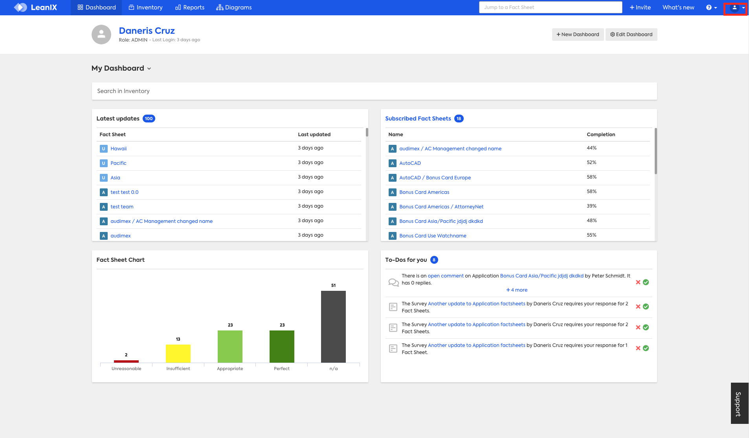This screenshot has width=749, height=438.
Task: Go to the Inventory tab
Action: click(145, 7)
